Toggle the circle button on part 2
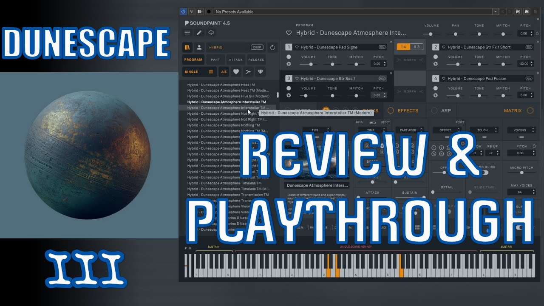 tap(436, 57)
